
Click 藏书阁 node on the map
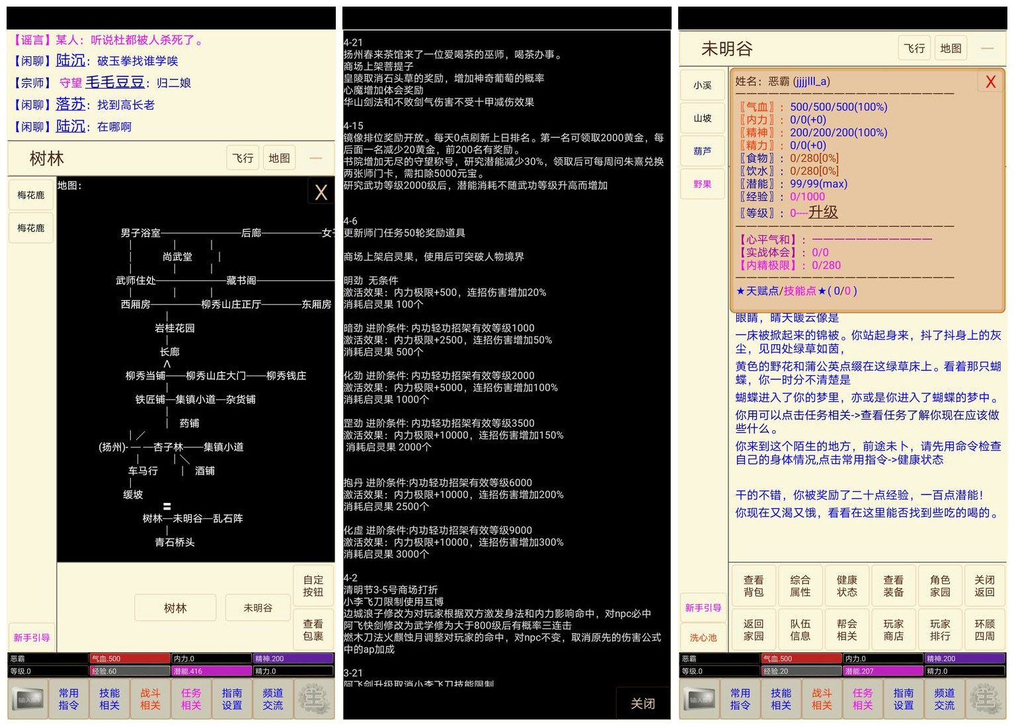click(241, 280)
